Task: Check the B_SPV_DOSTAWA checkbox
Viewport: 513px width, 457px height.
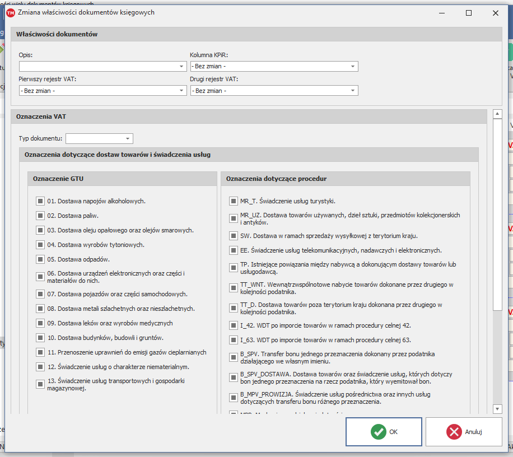Action: click(233, 377)
